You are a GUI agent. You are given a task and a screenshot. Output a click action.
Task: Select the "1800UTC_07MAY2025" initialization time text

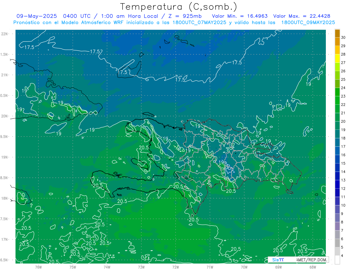[x=198, y=23]
